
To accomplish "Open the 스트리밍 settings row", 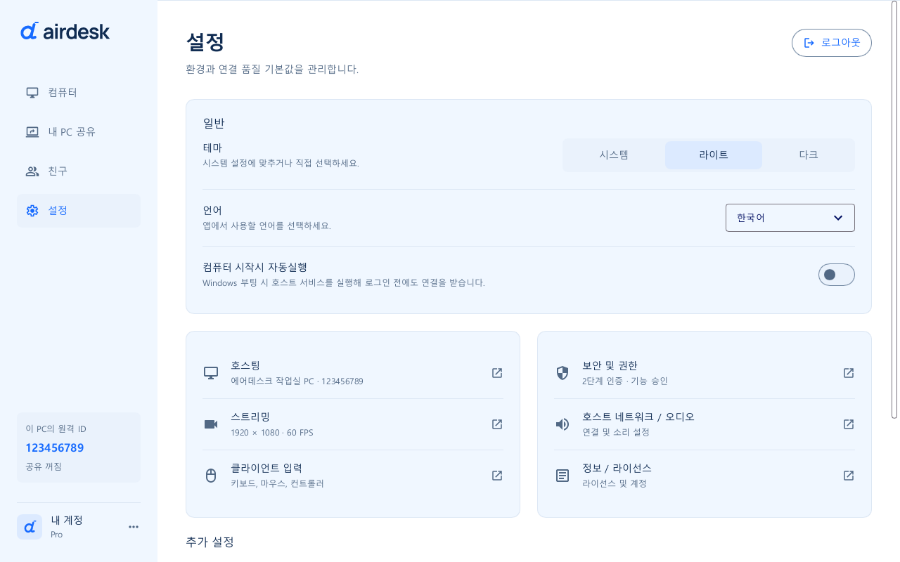I will 353,424.
